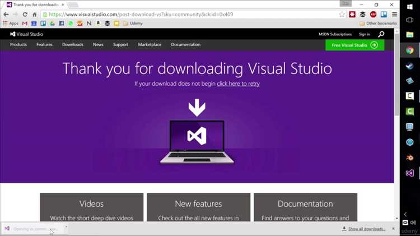Open the Adblock Plus extension icon

[373, 15]
